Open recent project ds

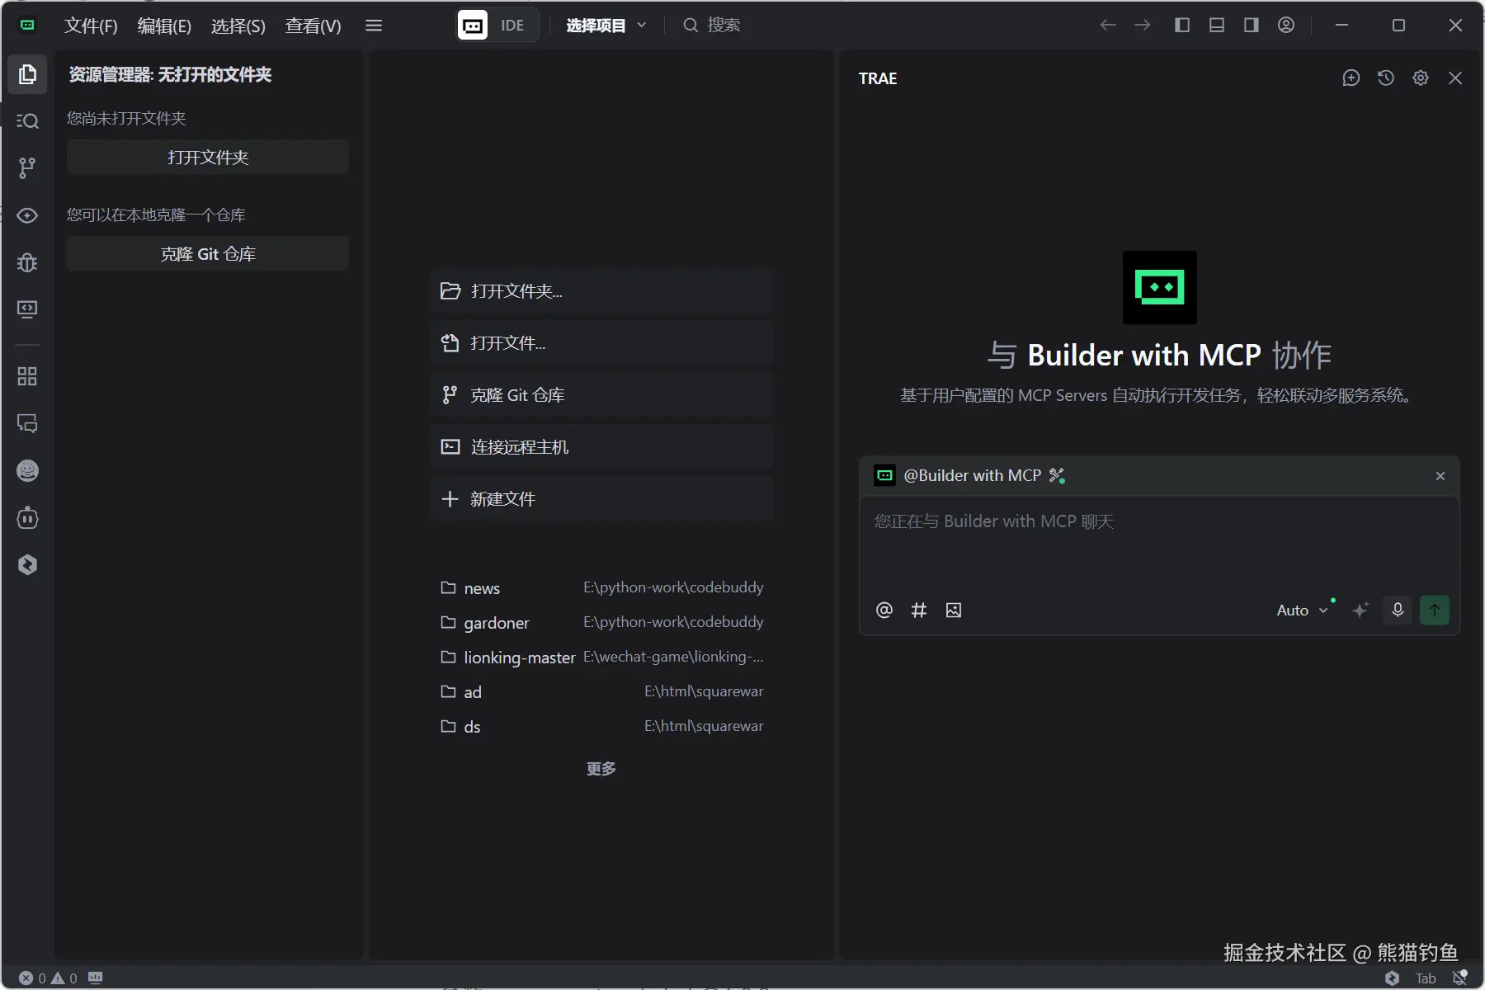coord(601,726)
